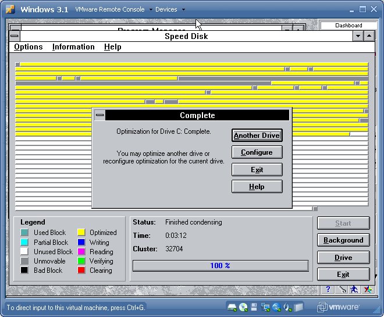The image size is (384, 317).
Task: Open the Help menu in the menu bar
Action: click(x=113, y=47)
